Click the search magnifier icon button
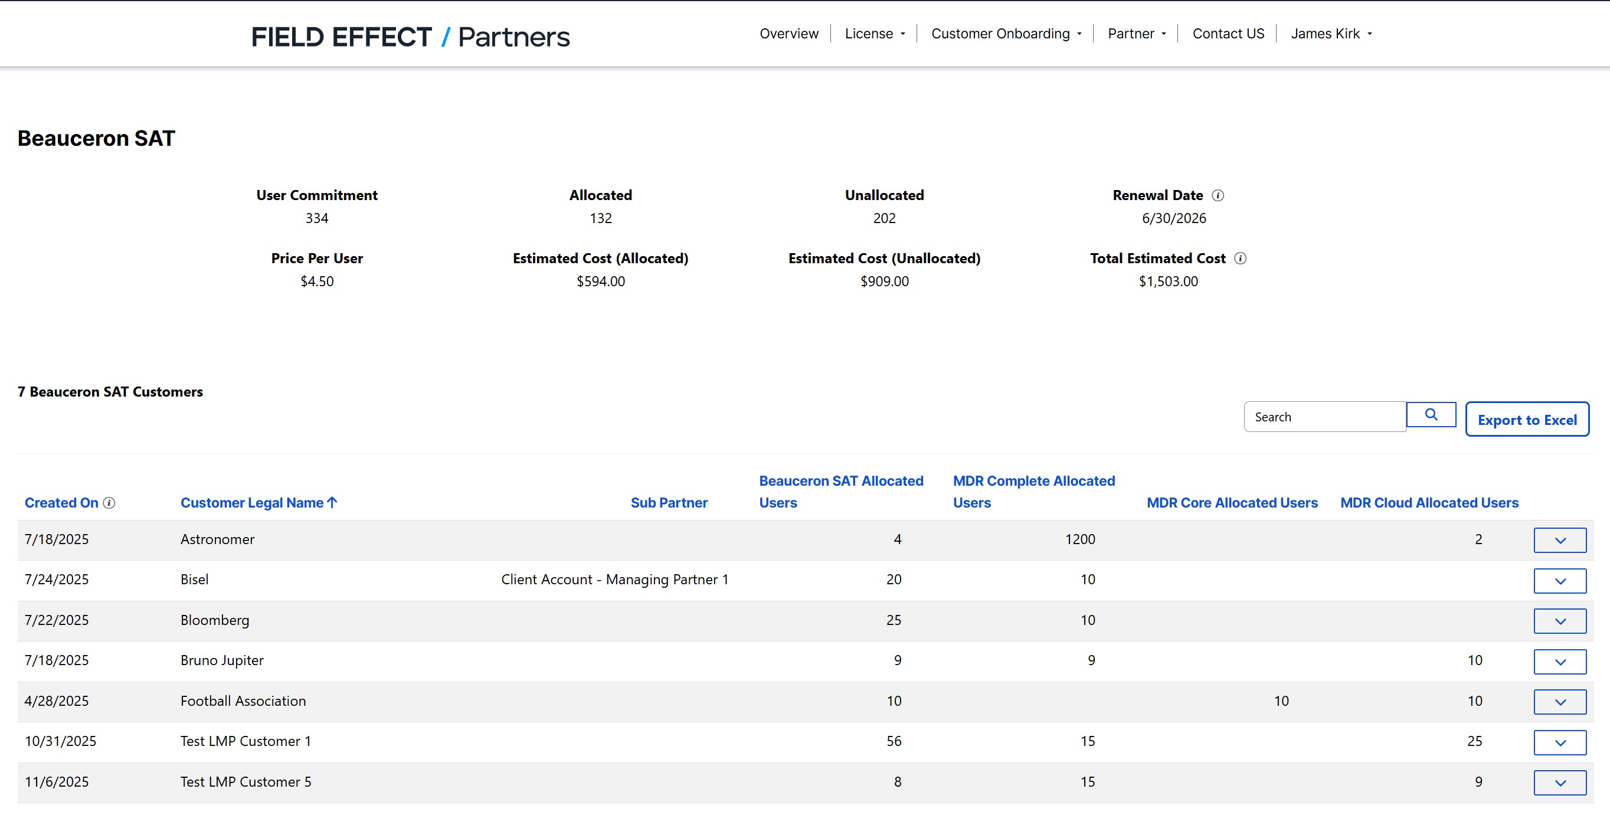The height and width of the screenshot is (815, 1610). click(x=1431, y=414)
